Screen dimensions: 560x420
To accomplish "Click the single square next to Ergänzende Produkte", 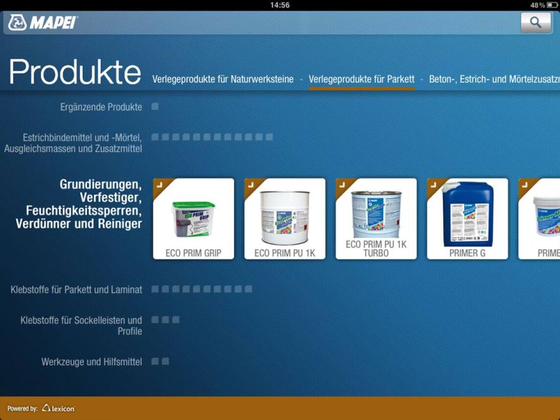I will 155,106.
